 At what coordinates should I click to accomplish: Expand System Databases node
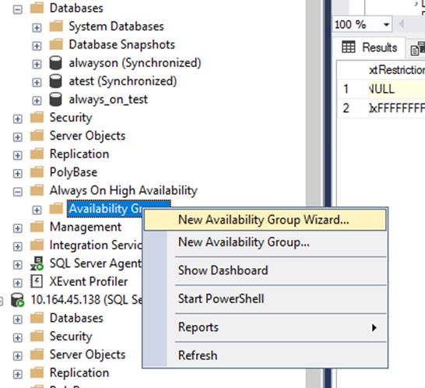point(37,28)
